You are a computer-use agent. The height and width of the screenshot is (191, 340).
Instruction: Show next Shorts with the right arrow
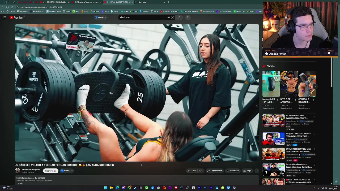coord(315,86)
